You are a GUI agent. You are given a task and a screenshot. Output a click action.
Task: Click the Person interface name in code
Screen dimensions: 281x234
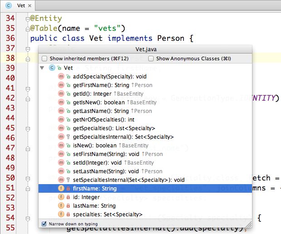(x=171, y=38)
